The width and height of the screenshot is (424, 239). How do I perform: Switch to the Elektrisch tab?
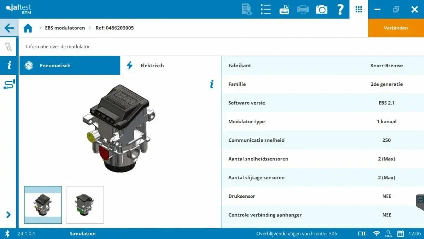point(170,66)
